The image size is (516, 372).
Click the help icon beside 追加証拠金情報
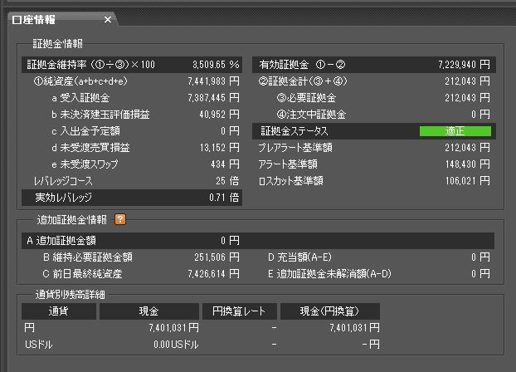coord(120,219)
